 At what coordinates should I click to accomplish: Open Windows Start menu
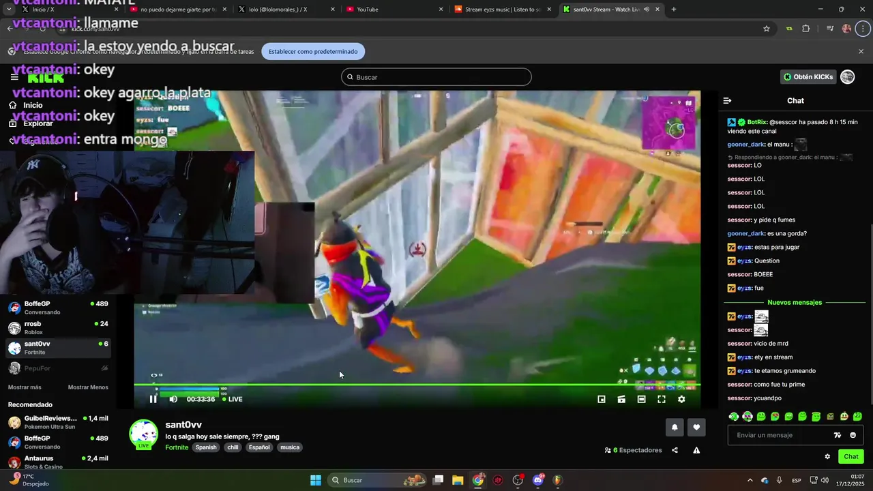pos(316,480)
